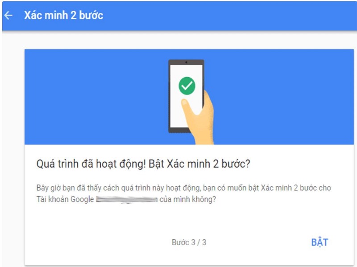Click the 'Tài khoản Google' text
This screenshot has height=267, width=357.
pos(65,199)
